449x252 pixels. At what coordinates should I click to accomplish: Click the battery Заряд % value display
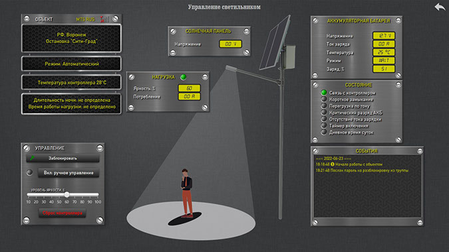point(384,69)
